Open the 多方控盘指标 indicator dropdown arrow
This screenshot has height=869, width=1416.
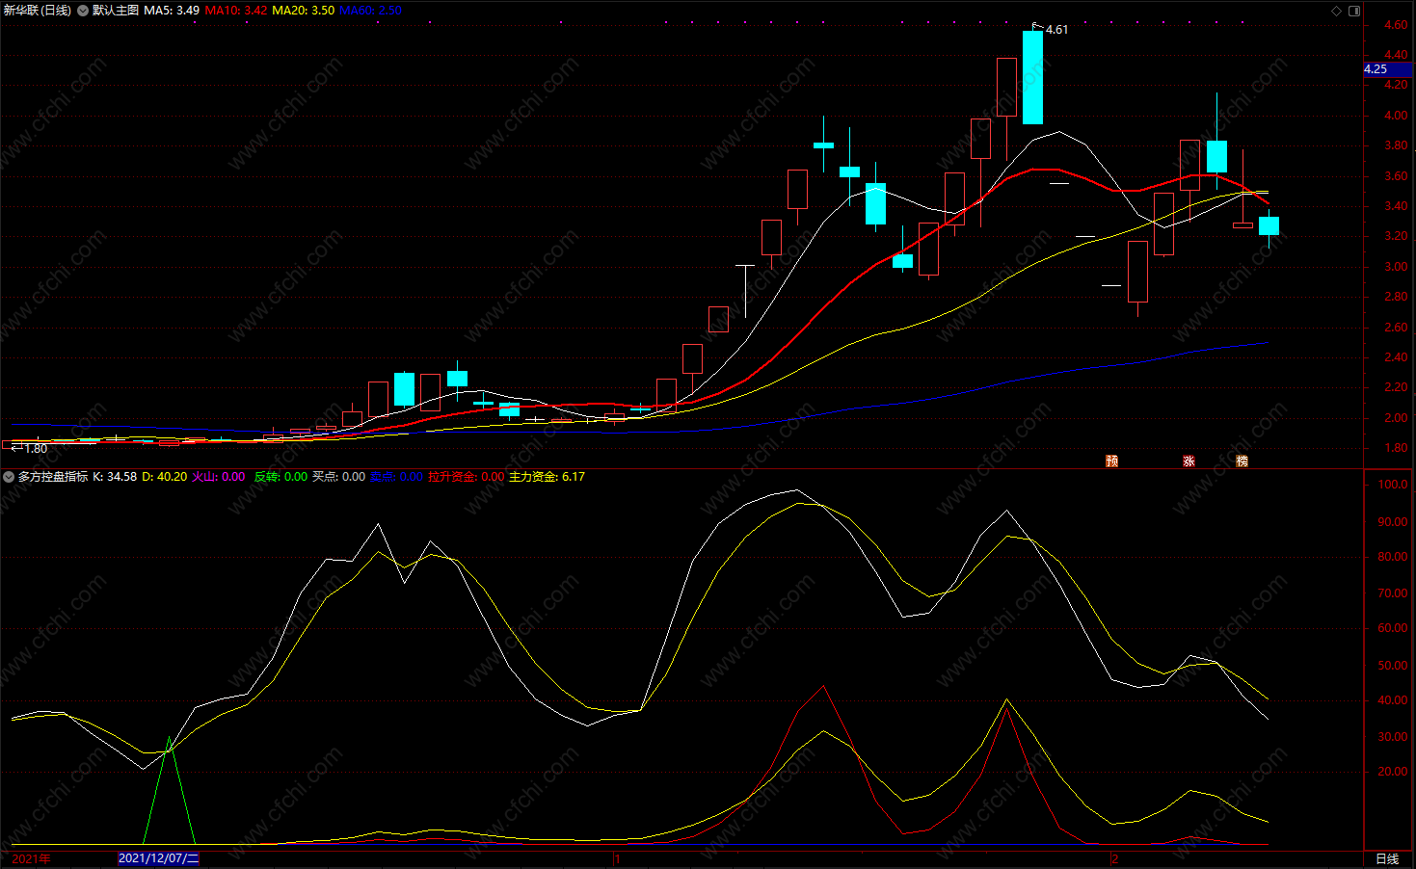tap(9, 477)
